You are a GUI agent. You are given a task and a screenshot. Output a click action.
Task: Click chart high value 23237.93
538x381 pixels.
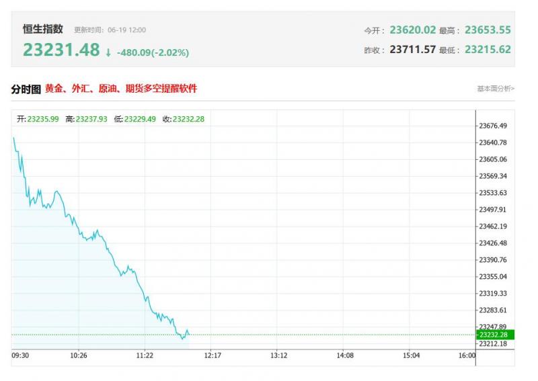(91, 119)
